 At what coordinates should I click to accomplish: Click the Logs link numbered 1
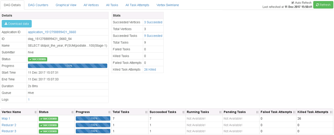(x=29, y=99)
